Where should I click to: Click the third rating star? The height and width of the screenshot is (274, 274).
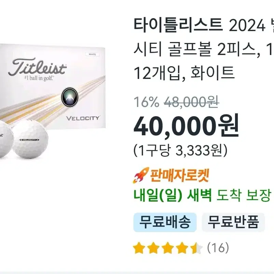[x=168, y=248]
